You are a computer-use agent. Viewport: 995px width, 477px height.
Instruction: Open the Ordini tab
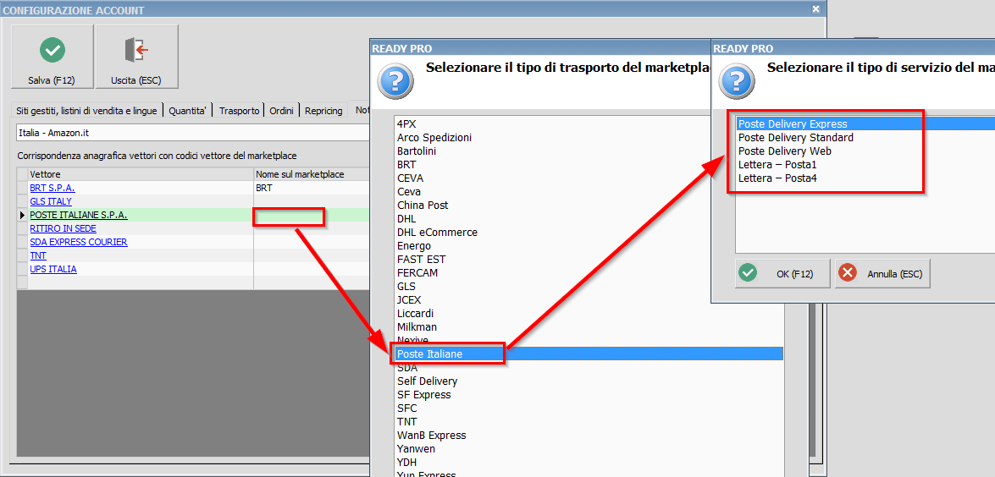tap(281, 110)
